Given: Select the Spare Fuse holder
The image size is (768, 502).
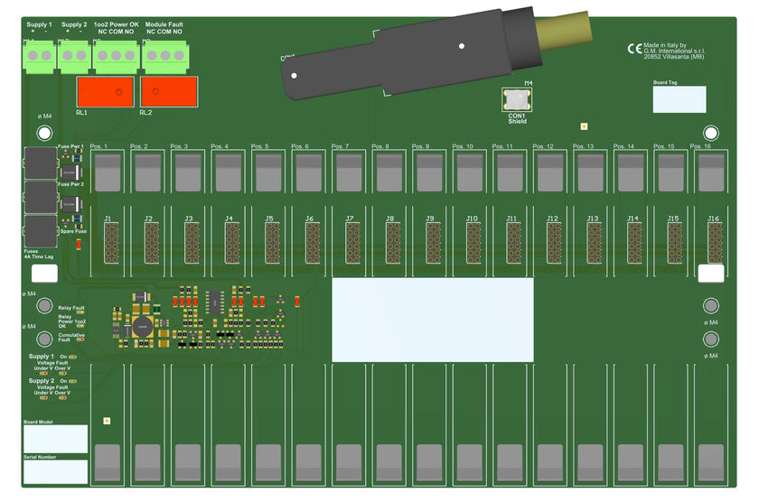Looking at the screenshot, I should click(41, 230).
